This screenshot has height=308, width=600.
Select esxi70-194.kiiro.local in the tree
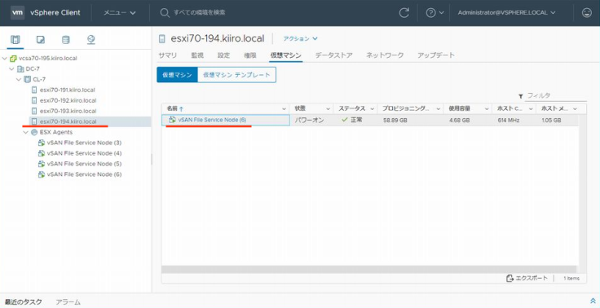coord(68,121)
